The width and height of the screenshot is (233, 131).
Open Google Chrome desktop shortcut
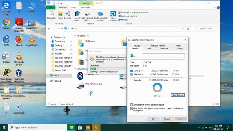[x=6, y=24]
